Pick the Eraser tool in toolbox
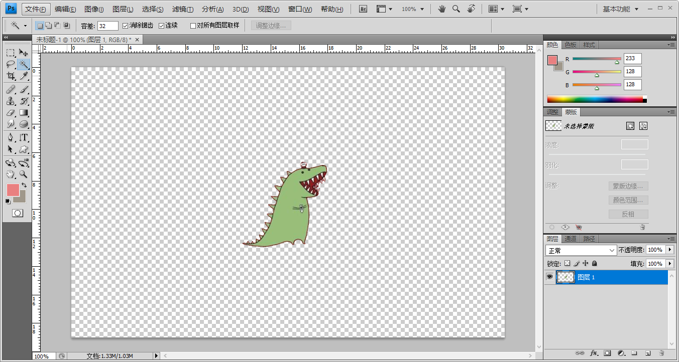This screenshot has width=679, height=362. [10, 113]
